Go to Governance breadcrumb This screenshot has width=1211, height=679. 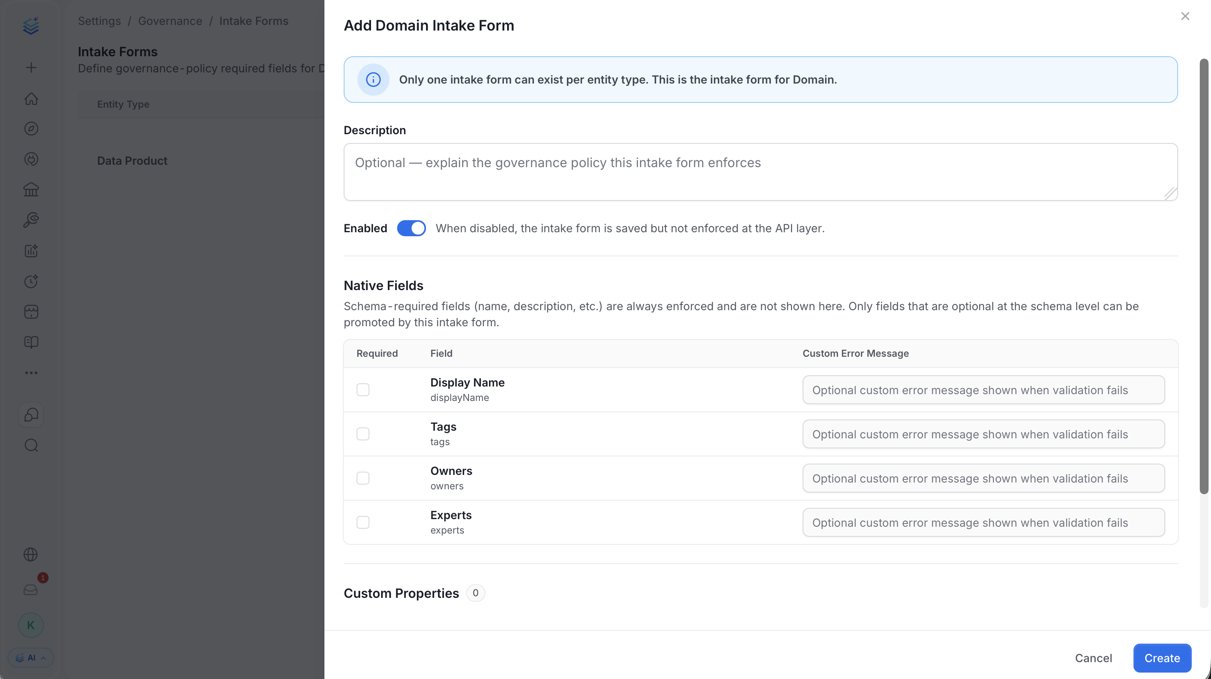pos(170,21)
